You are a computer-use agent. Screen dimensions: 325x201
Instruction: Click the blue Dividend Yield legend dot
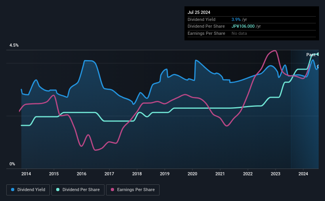click(x=13, y=190)
